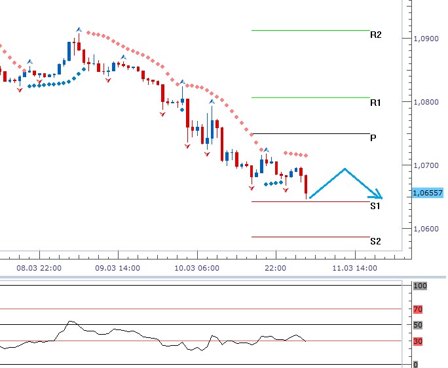Click the P pivot level label
Viewport: 448px width, 368px height.
click(373, 139)
